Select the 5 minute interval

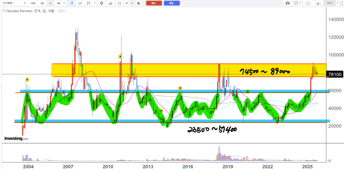pyautogui.click(x=25, y=3)
